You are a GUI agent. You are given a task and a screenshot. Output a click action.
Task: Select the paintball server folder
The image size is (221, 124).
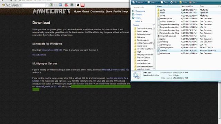click(x=142, y=69)
